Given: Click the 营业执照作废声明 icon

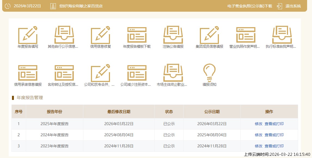Looking at the screenshot, I should [x=246, y=35].
